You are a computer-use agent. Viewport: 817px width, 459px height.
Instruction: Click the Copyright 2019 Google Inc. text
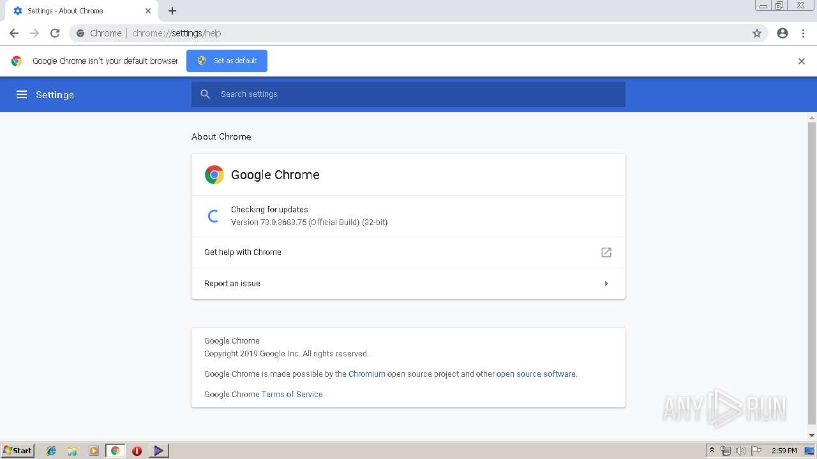pos(287,354)
